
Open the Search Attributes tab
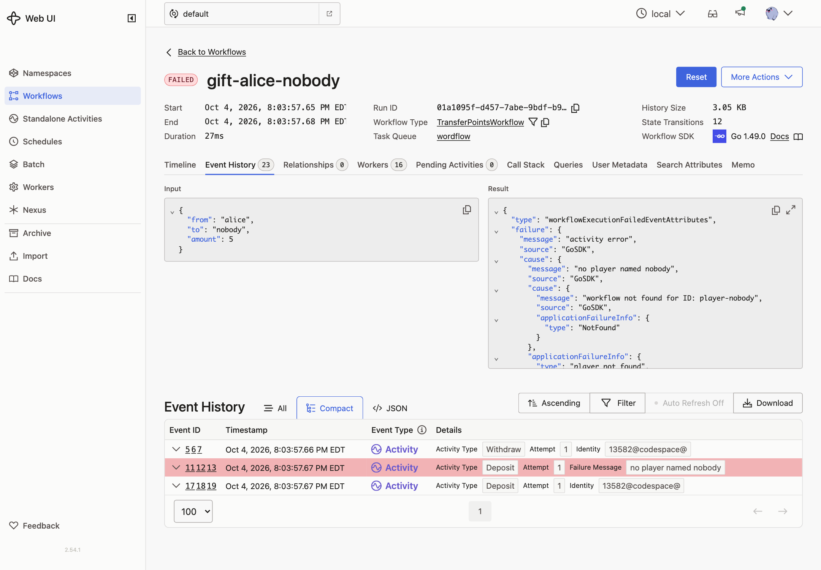click(x=689, y=165)
